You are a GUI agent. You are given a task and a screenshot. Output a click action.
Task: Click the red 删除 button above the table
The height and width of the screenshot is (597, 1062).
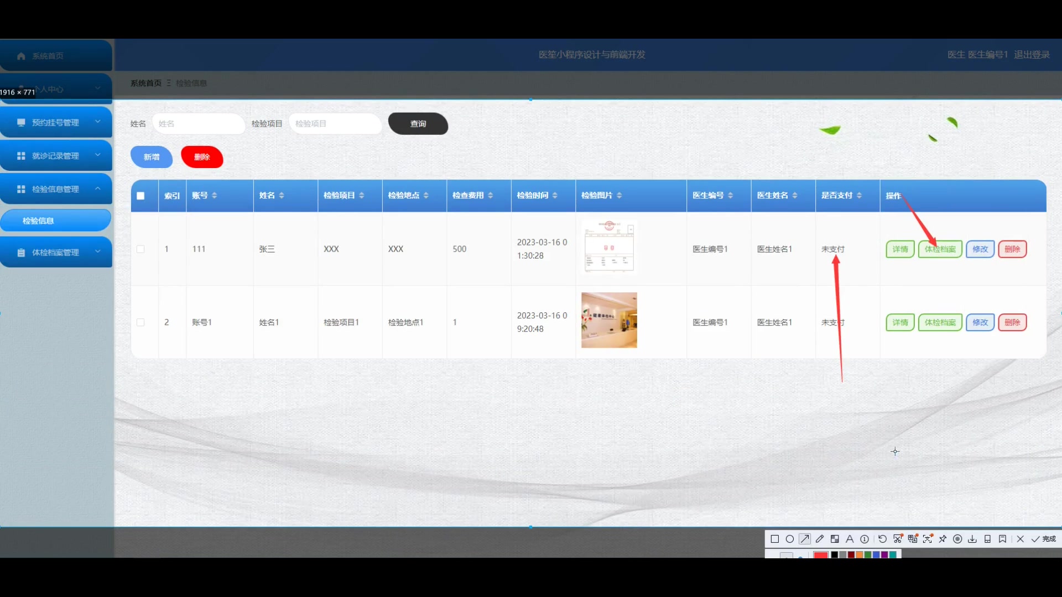(202, 158)
